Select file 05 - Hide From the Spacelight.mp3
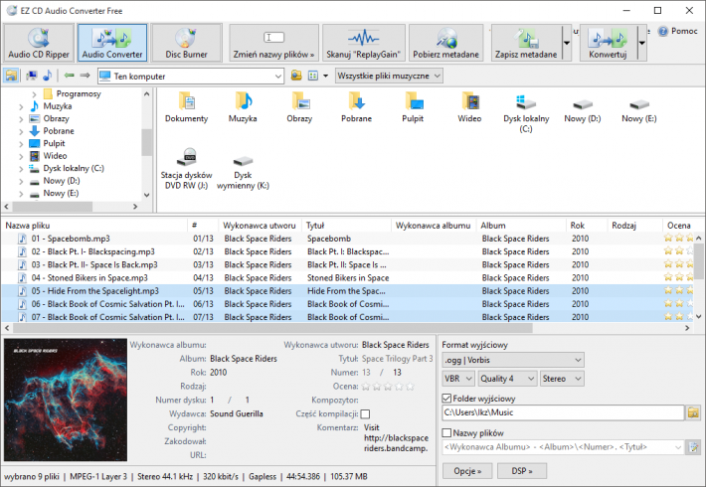The width and height of the screenshot is (706, 487). point(94,291)
